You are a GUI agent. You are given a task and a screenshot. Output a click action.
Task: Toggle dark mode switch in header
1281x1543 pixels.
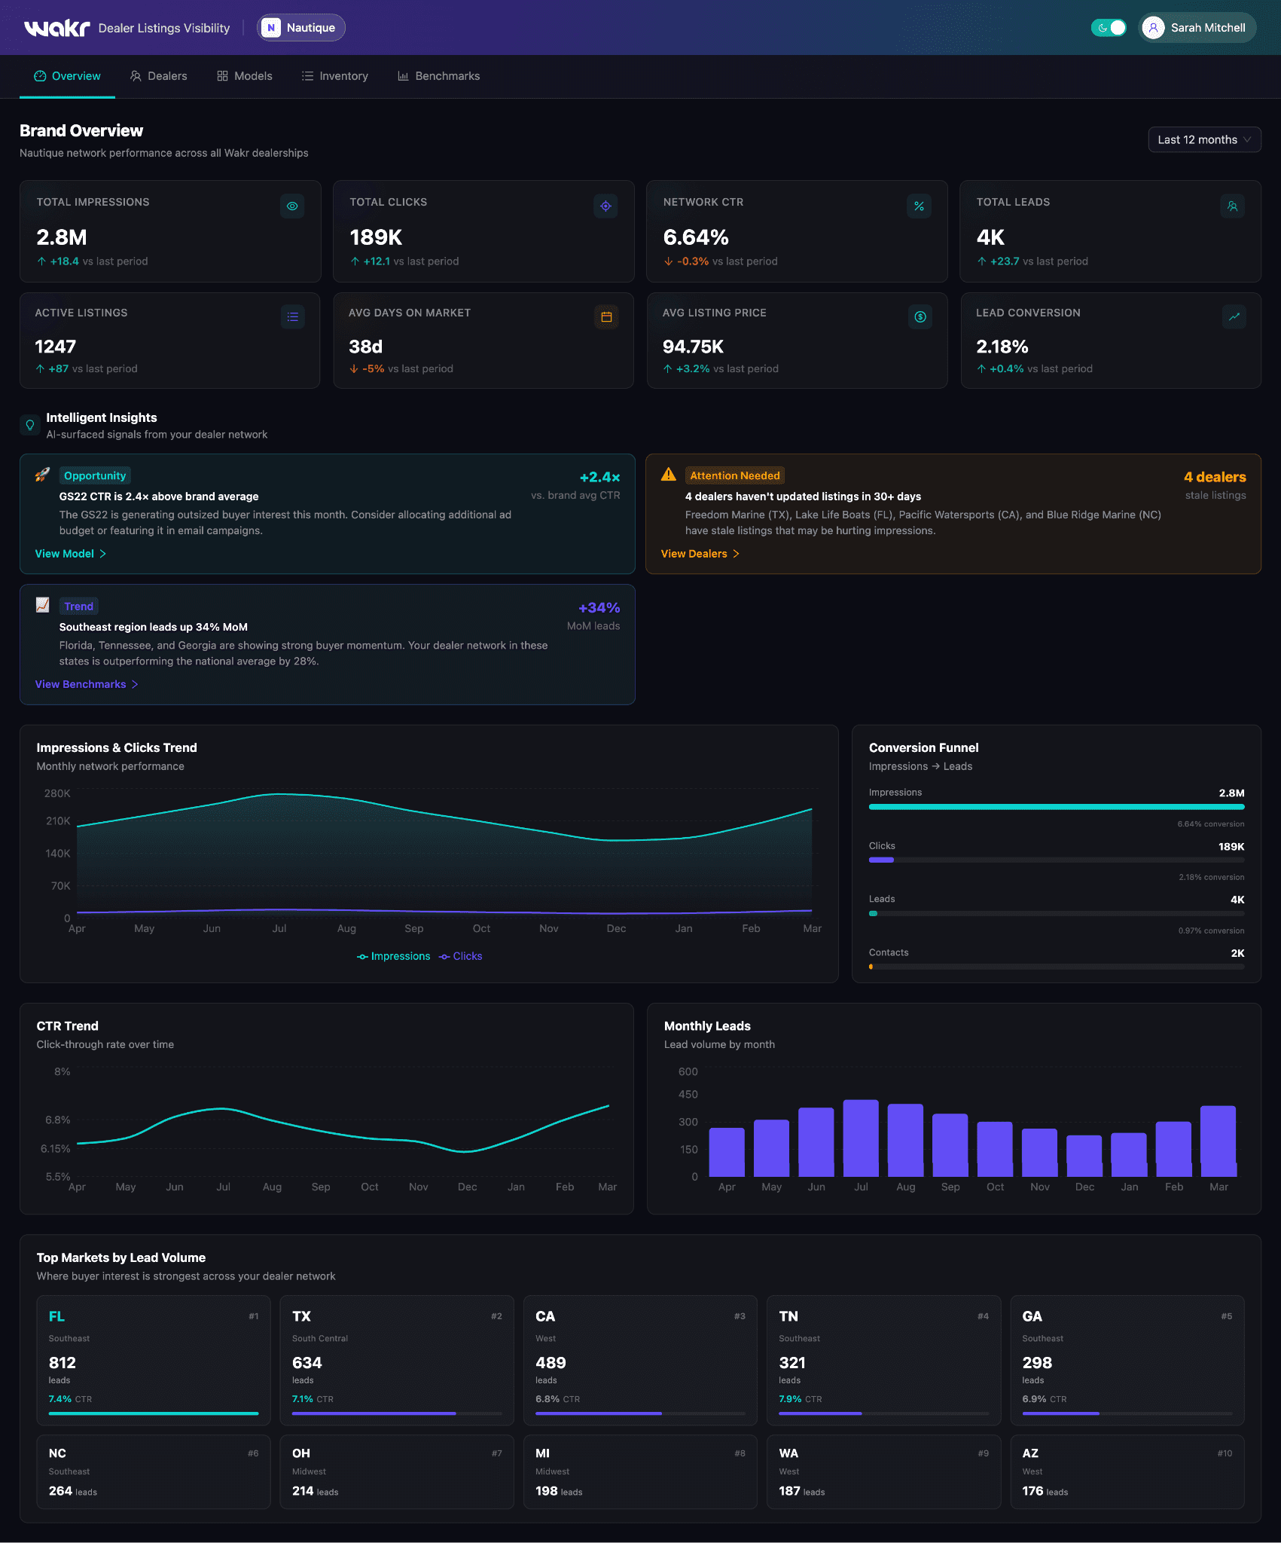(1109, 28)
